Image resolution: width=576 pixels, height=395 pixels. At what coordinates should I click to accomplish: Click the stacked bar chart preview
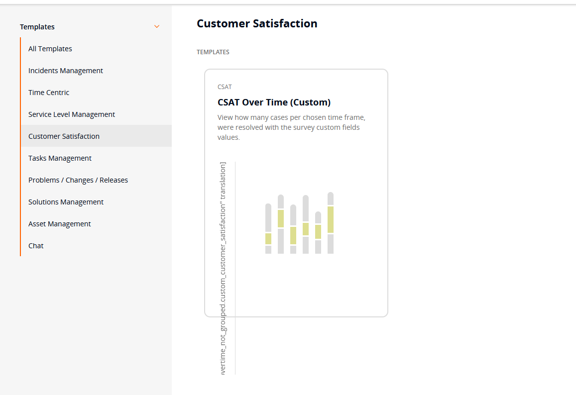299,224
